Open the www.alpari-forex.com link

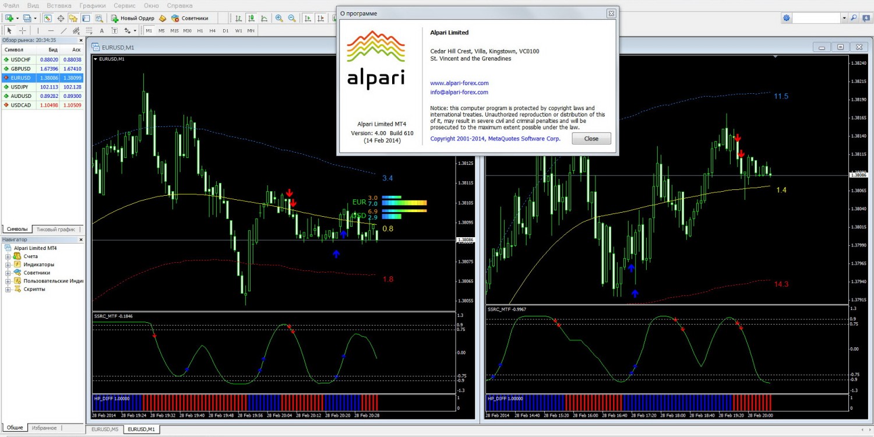459,83
